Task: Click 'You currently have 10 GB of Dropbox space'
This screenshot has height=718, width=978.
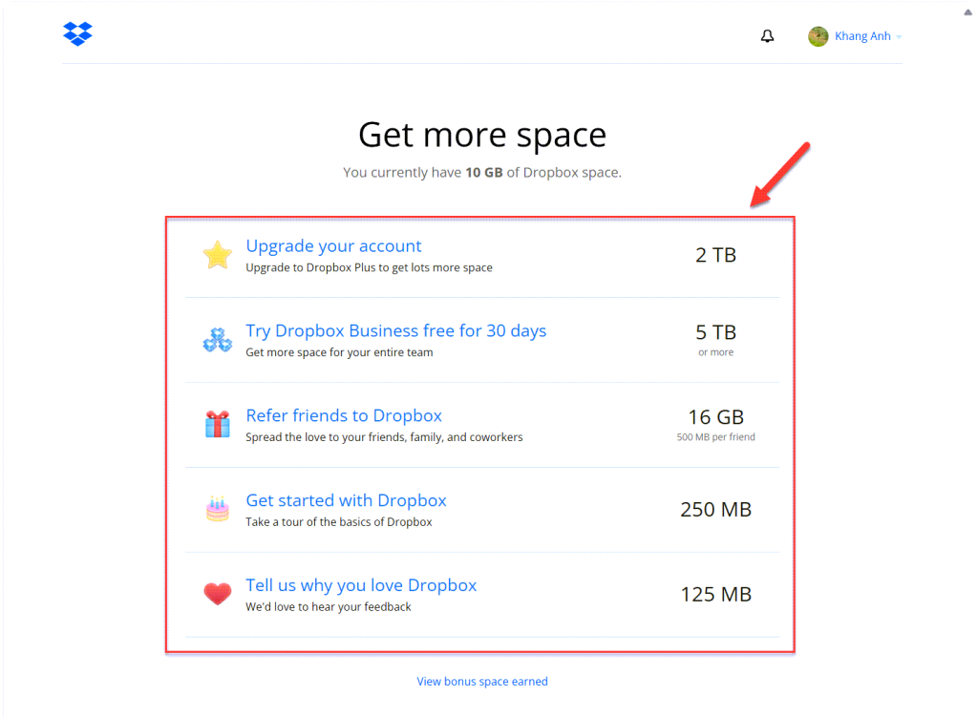Action: coord(482,172)
